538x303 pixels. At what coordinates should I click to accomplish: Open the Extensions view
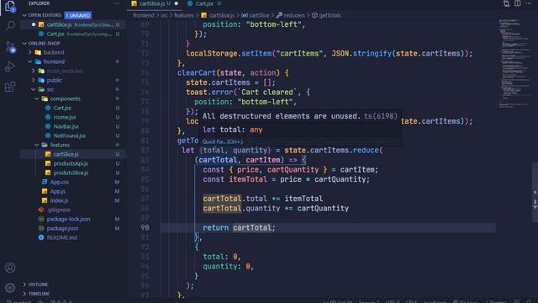10,87
